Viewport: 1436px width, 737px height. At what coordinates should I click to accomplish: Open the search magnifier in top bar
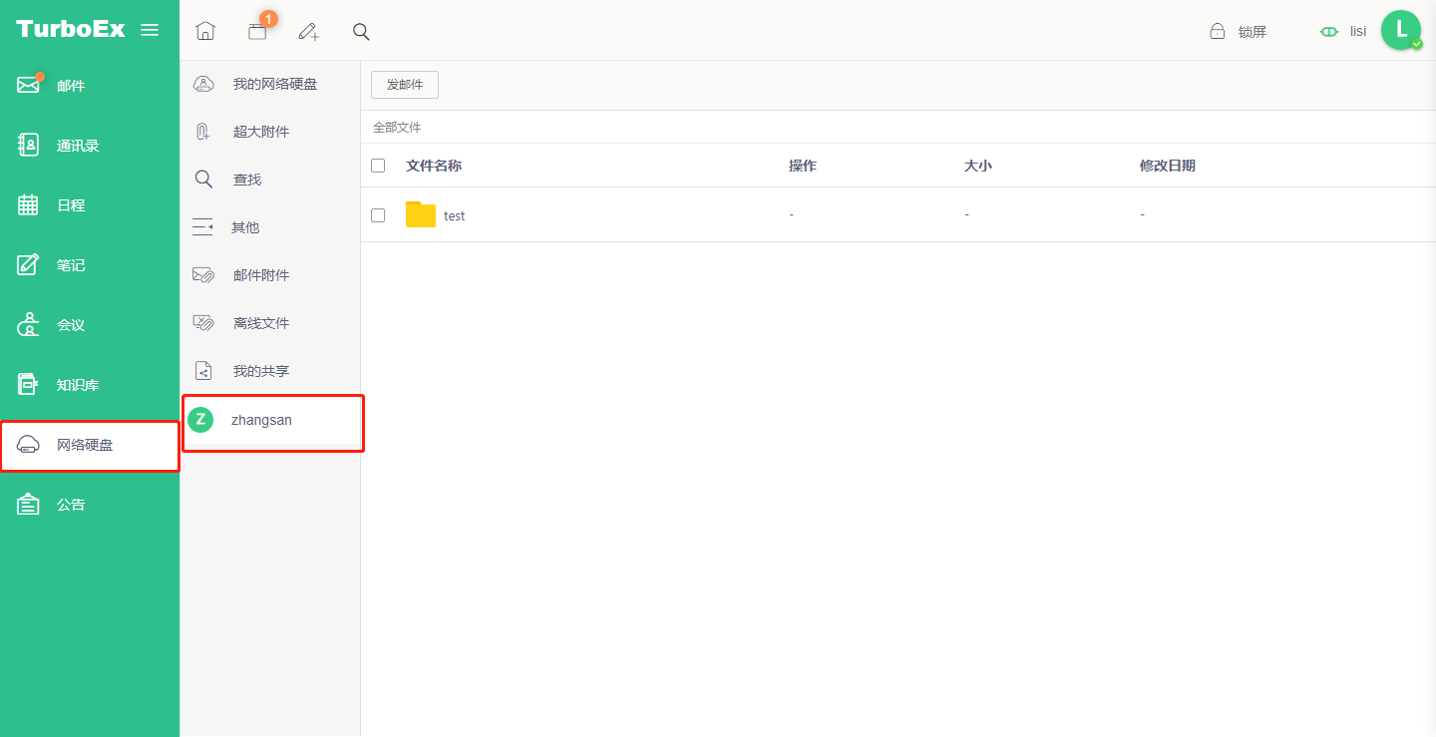click(x=361, y=31)
